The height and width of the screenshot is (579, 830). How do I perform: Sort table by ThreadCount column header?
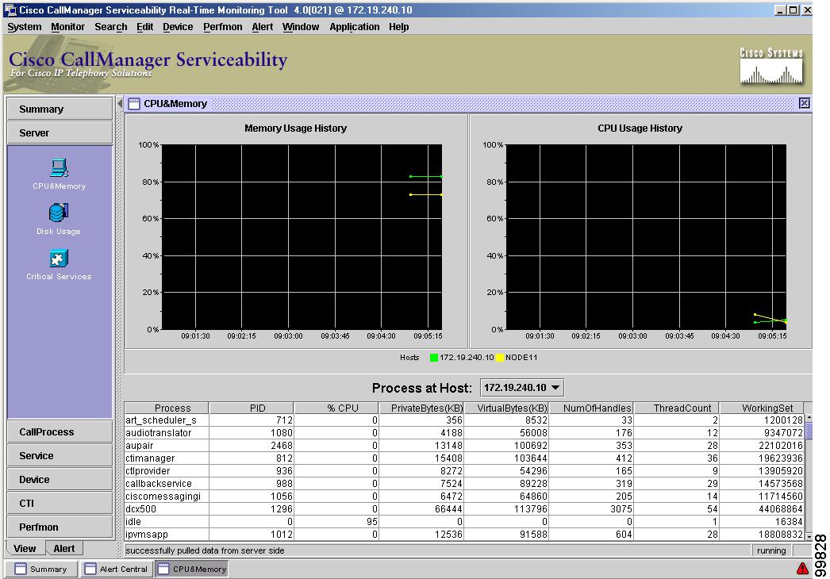677,408
